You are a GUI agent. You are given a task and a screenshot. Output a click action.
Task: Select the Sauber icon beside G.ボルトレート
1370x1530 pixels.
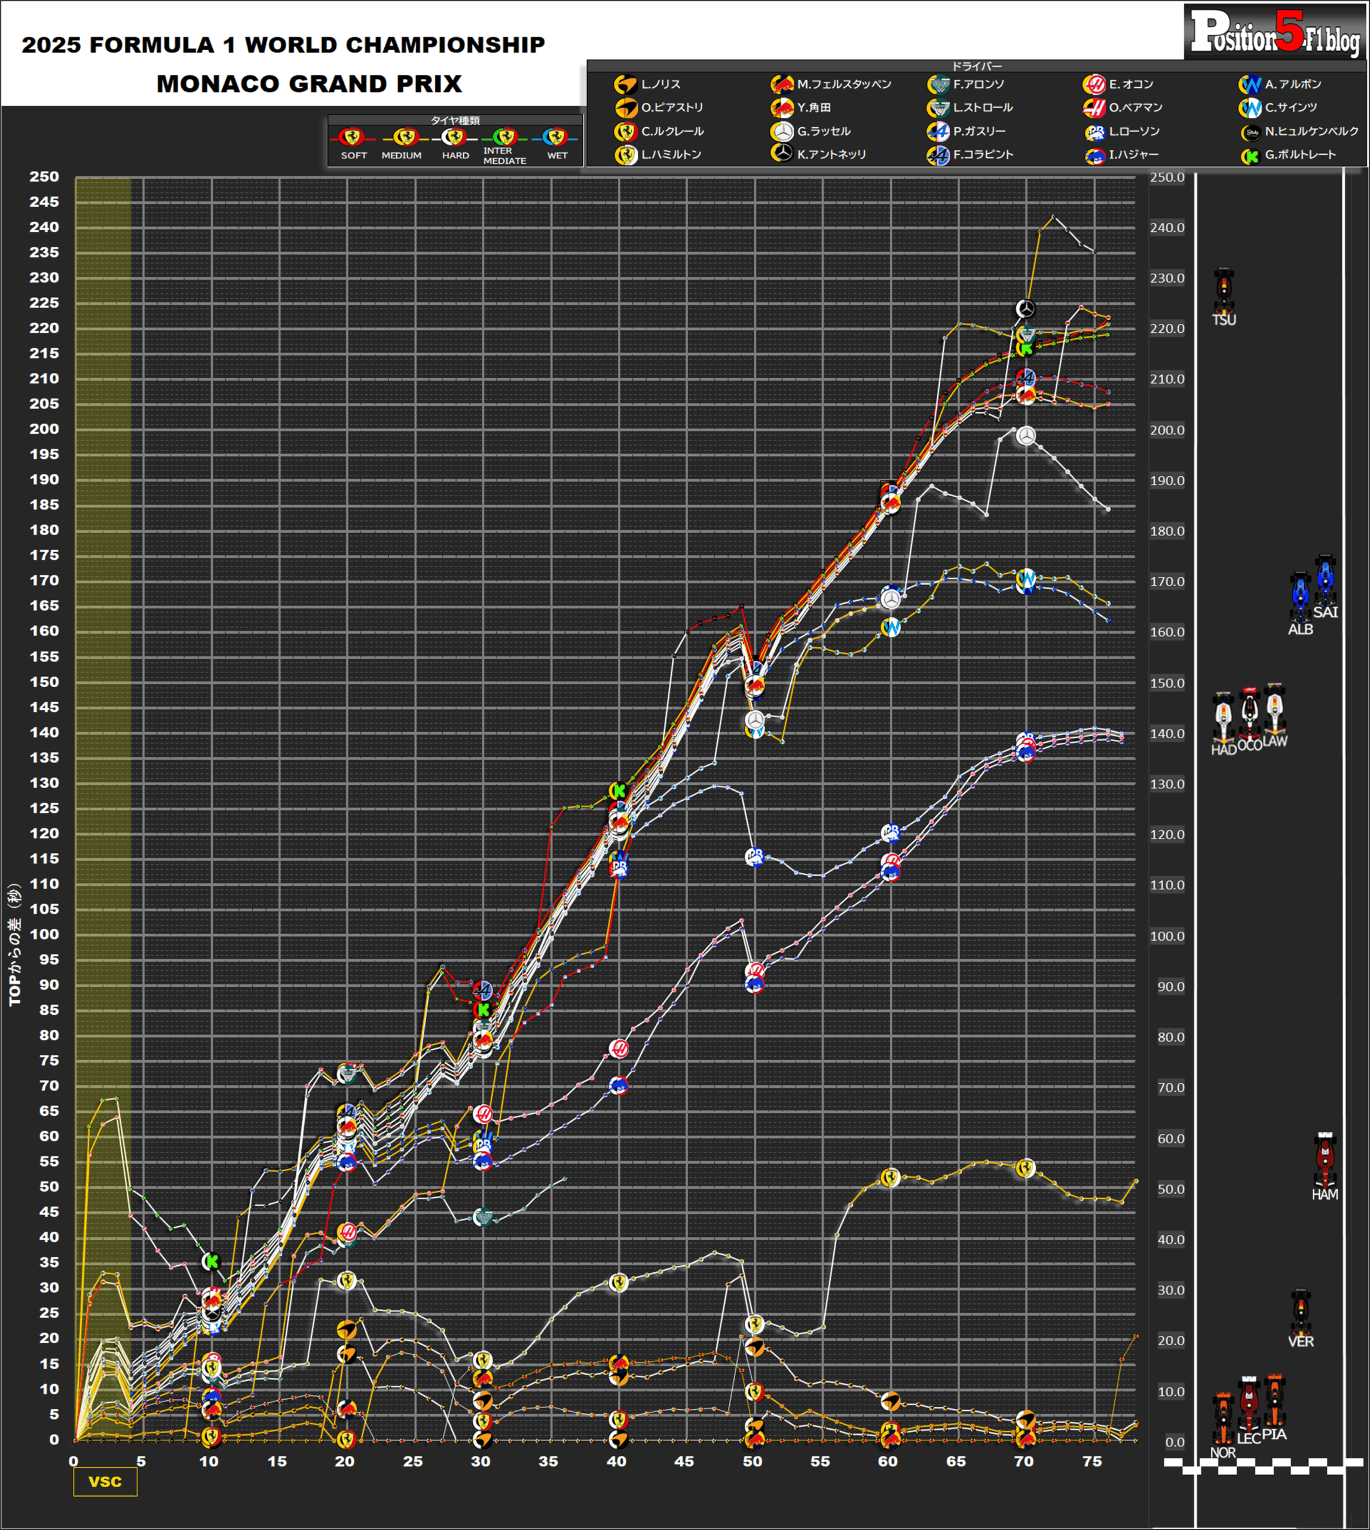click(1251, 156)
